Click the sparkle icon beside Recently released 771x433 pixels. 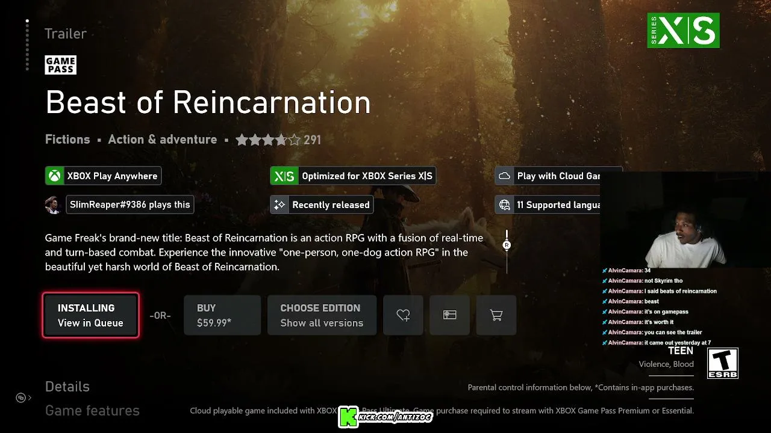pyautogui.click(x=279, y=204)
